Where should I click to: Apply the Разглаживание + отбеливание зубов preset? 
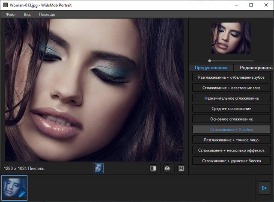[x=231, y=77]
